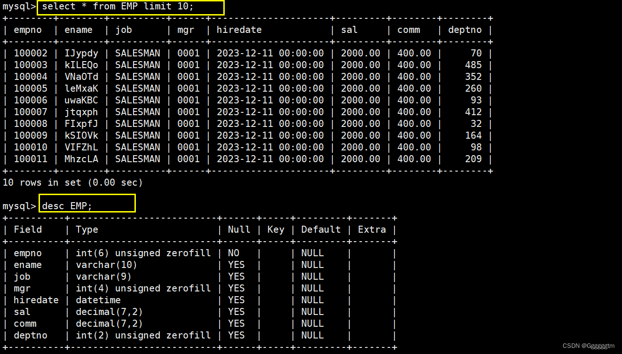Click hiredate value in the 100006 row
Image resolution: width=622 pixels, height=354 pixels.
coord(270,100)
